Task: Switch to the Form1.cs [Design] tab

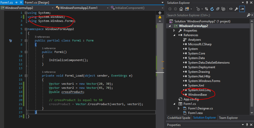Action: pyautogui.click(x=37, y=3)
